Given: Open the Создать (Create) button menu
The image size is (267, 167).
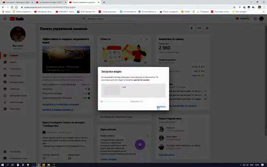Looking at the screenshot, I should (243, 18).
